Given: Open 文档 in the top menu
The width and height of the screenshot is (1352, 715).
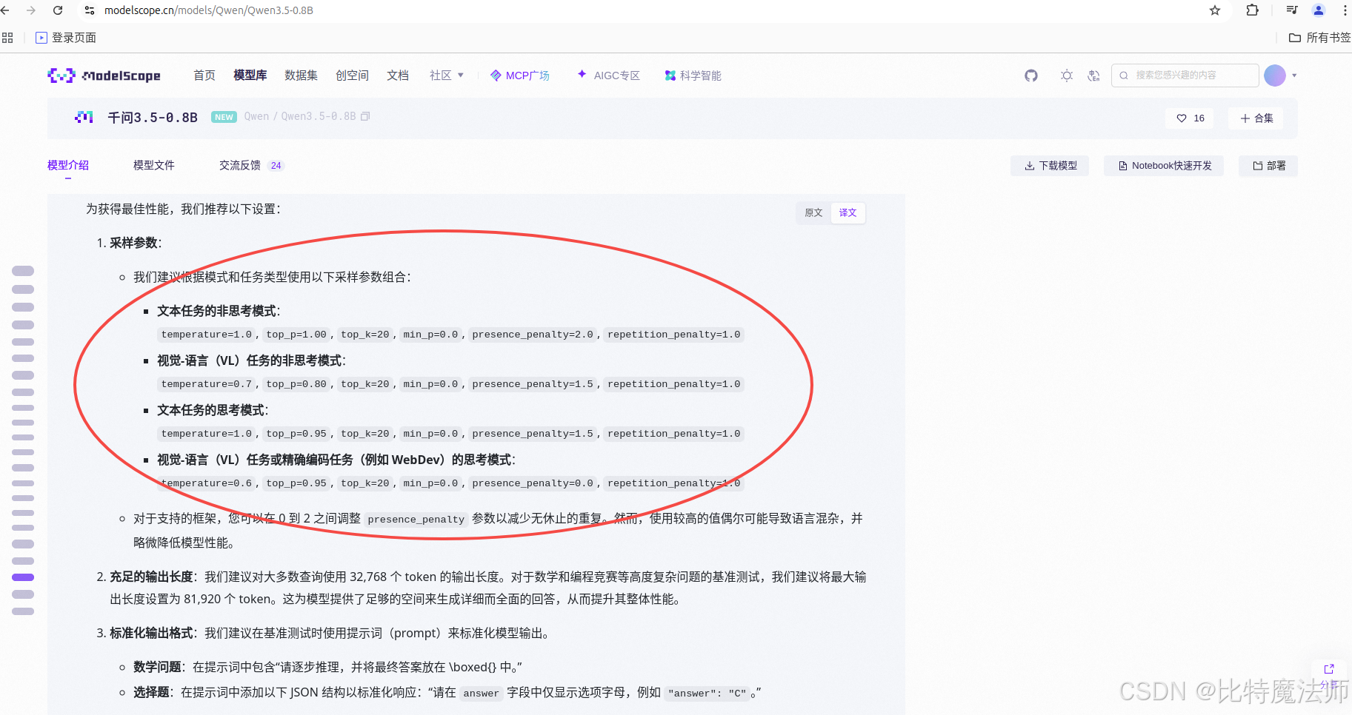Looking at the screenshot, I should [398, 75].
